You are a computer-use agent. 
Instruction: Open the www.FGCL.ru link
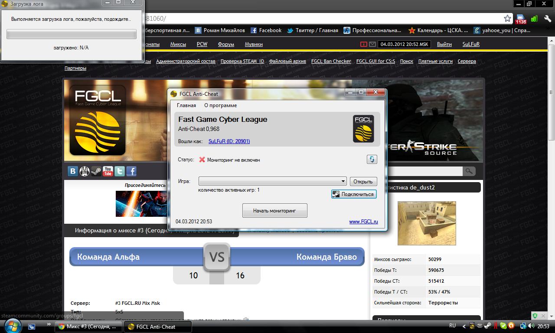pyautogui.click(x=363, y=222)
